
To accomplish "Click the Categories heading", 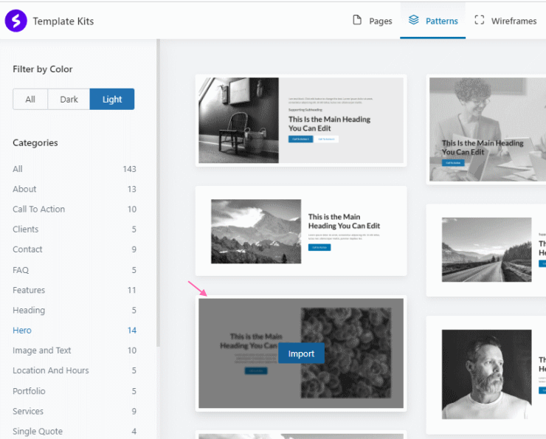I will tap(35, 142).
